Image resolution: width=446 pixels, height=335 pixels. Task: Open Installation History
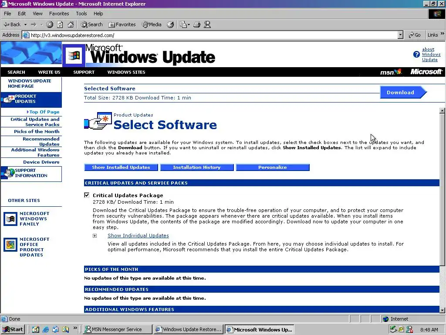click(x=197, y=167)
